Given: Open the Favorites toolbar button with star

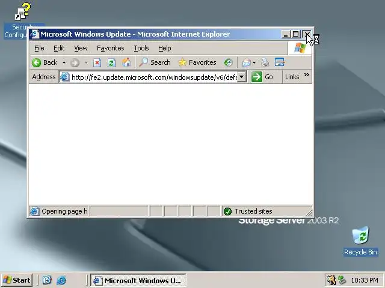Looking at the screenshot, I should tap(197, 62).
